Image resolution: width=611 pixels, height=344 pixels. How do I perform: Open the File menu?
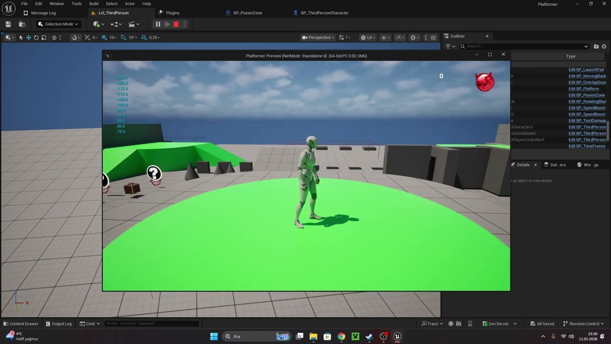coord(24,4)
